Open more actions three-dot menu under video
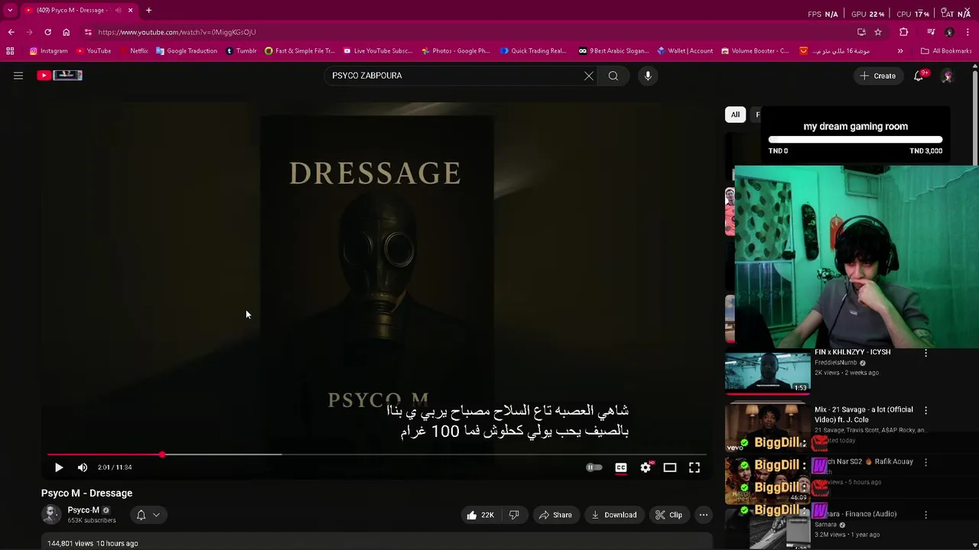Screen dimensions: 979x550 [x=704, y=515]
